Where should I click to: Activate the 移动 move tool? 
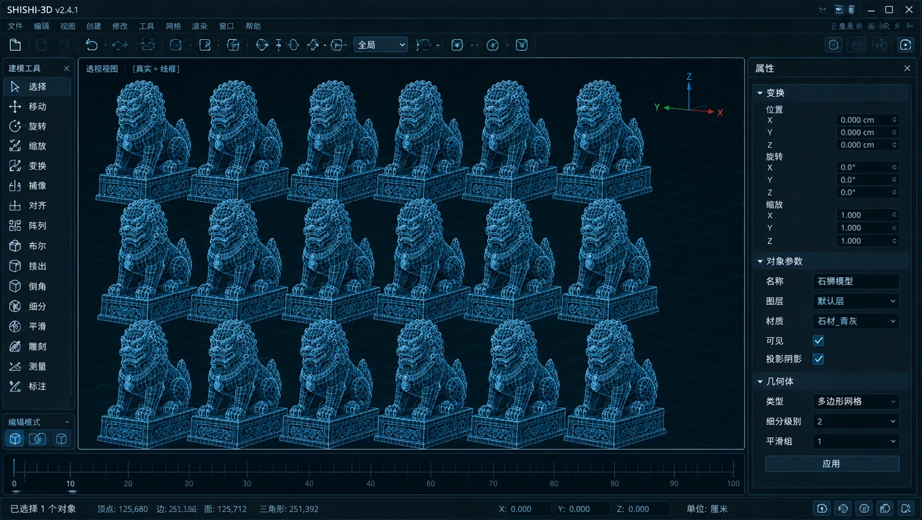pyautogui.click(x=37, y=106)
